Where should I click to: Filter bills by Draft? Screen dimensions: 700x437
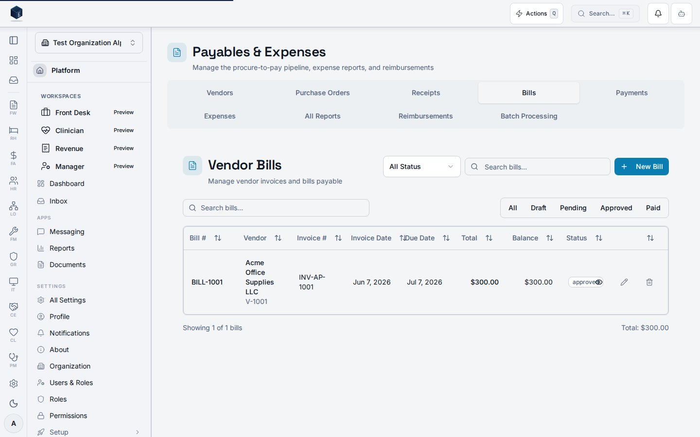coord(538,208)
